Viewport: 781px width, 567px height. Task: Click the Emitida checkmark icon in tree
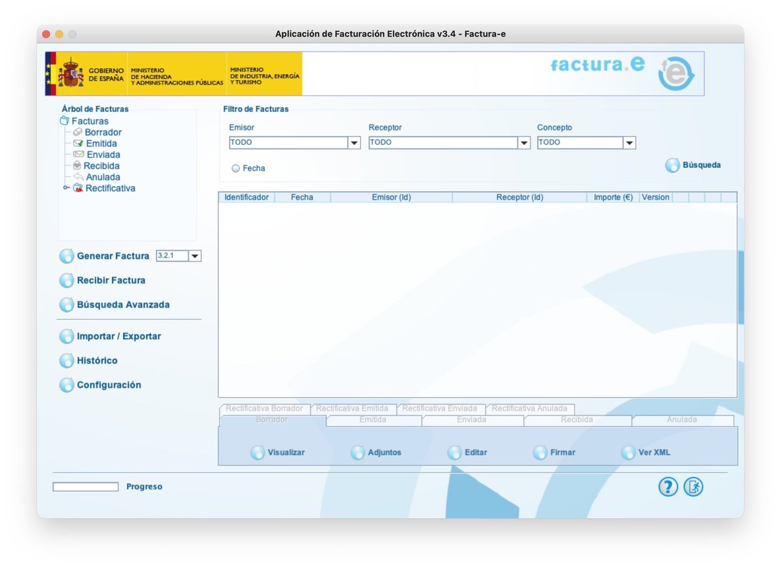coord(78,143)
